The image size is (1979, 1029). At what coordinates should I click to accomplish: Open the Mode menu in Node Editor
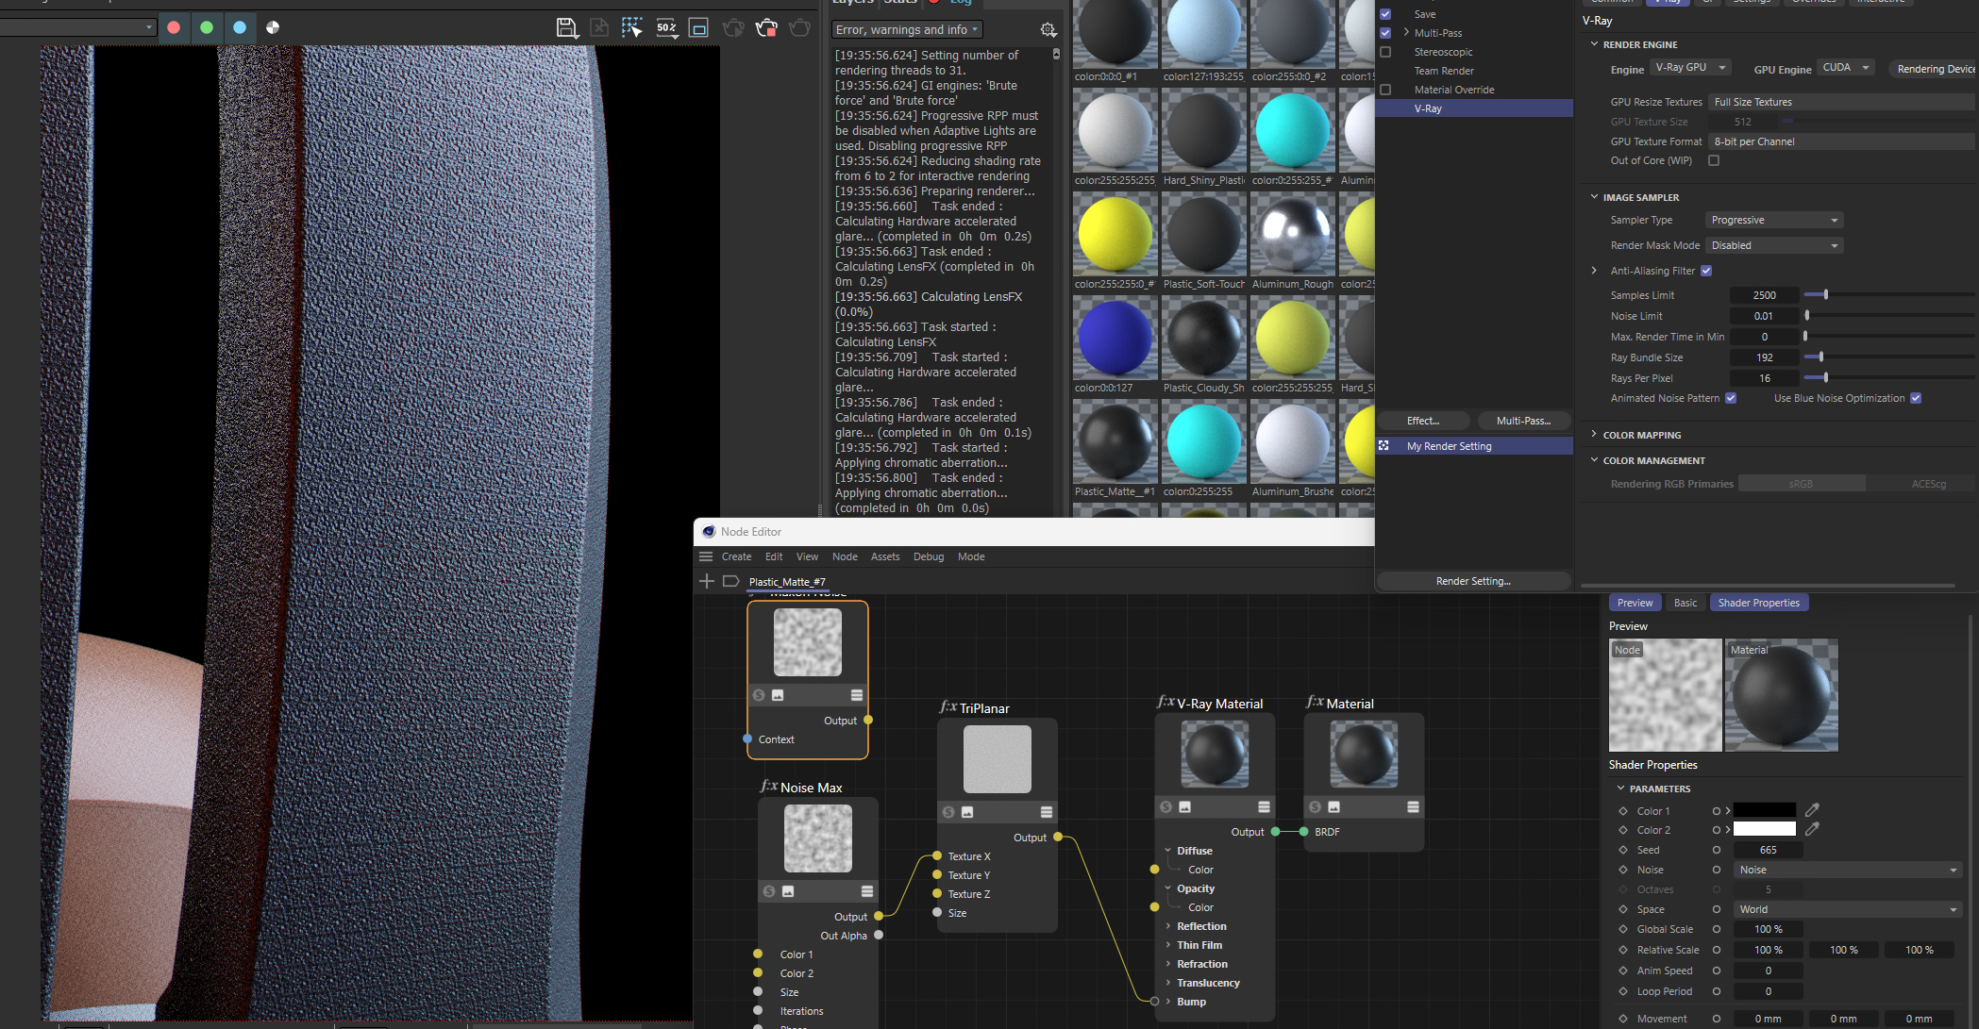click(971, 556)
